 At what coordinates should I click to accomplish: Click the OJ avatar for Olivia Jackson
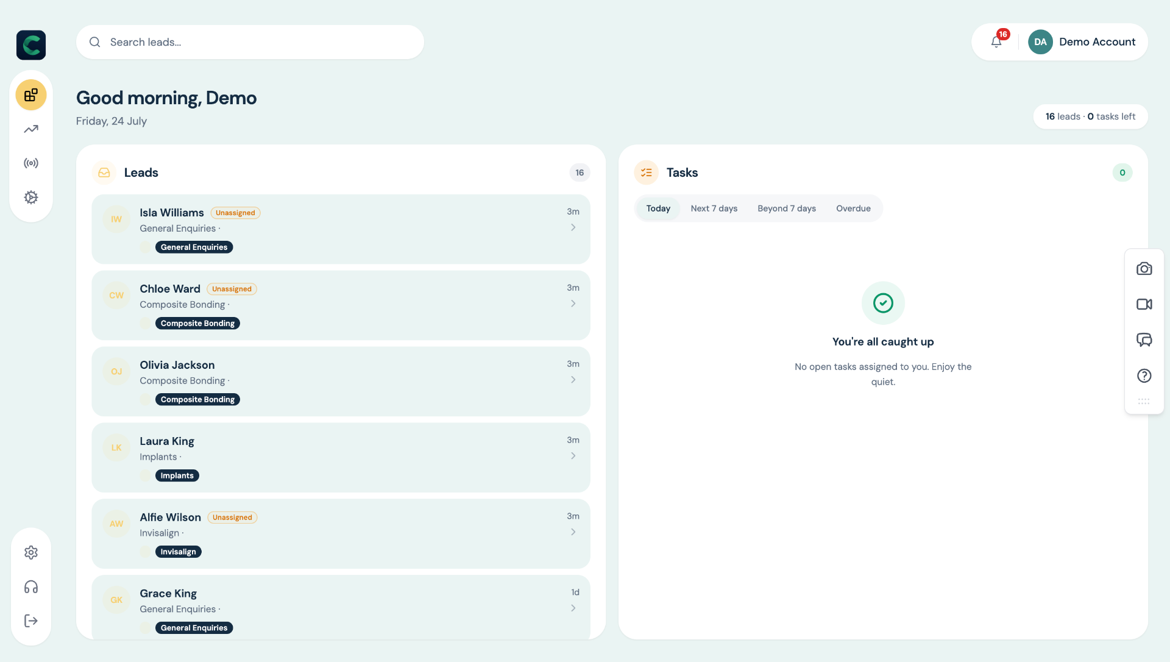coord(116,372)
